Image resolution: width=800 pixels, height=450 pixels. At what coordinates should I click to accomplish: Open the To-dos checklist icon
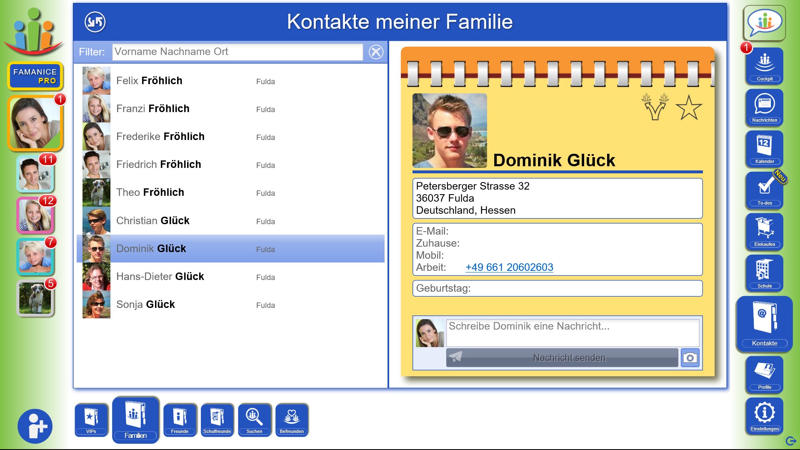(764, 190)
